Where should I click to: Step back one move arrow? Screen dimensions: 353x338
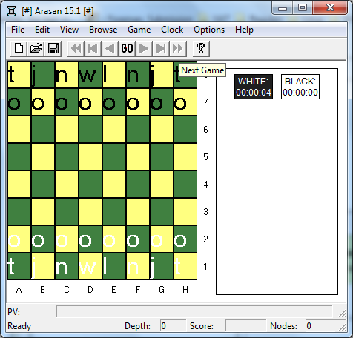[110, 48]
